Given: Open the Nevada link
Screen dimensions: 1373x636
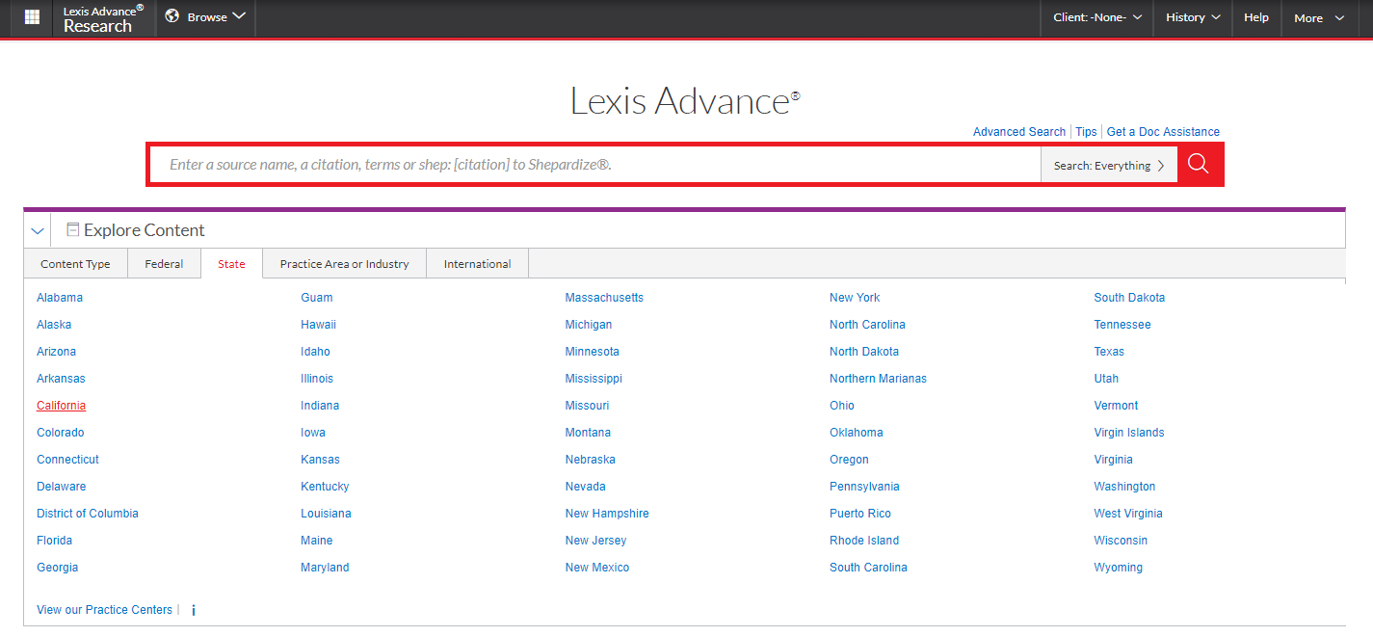Looking at the screenshot, I should pos(585,487).
